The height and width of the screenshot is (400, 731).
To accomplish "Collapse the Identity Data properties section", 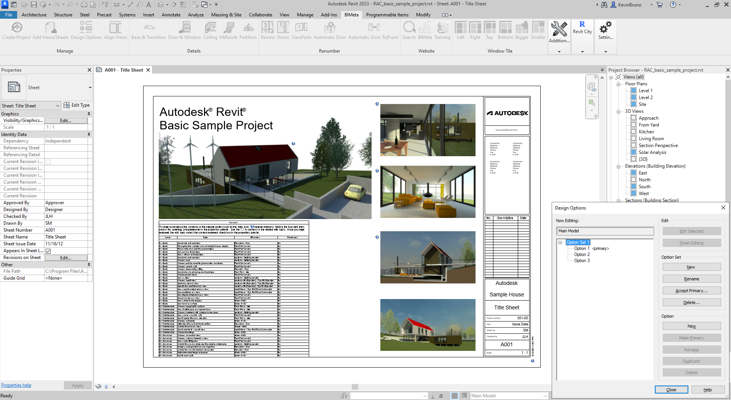I will pyautogui.click(x=89, y=134).
